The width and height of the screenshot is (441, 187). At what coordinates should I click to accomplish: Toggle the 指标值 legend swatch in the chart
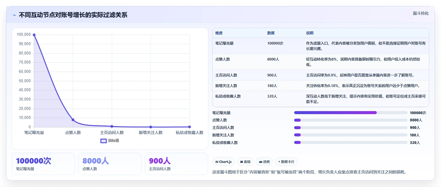coord(103,141)
